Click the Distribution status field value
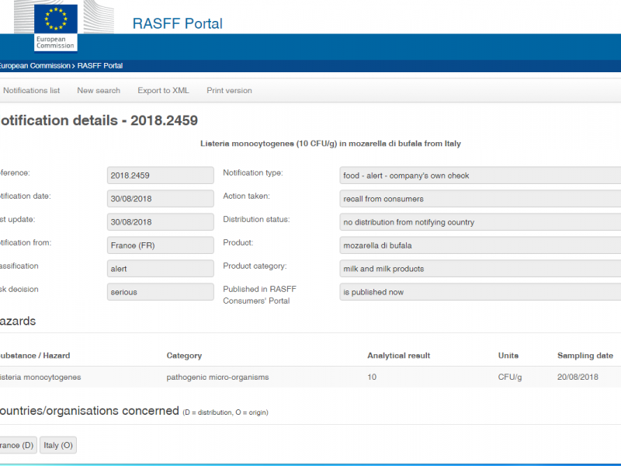 (x=480, y=222)
